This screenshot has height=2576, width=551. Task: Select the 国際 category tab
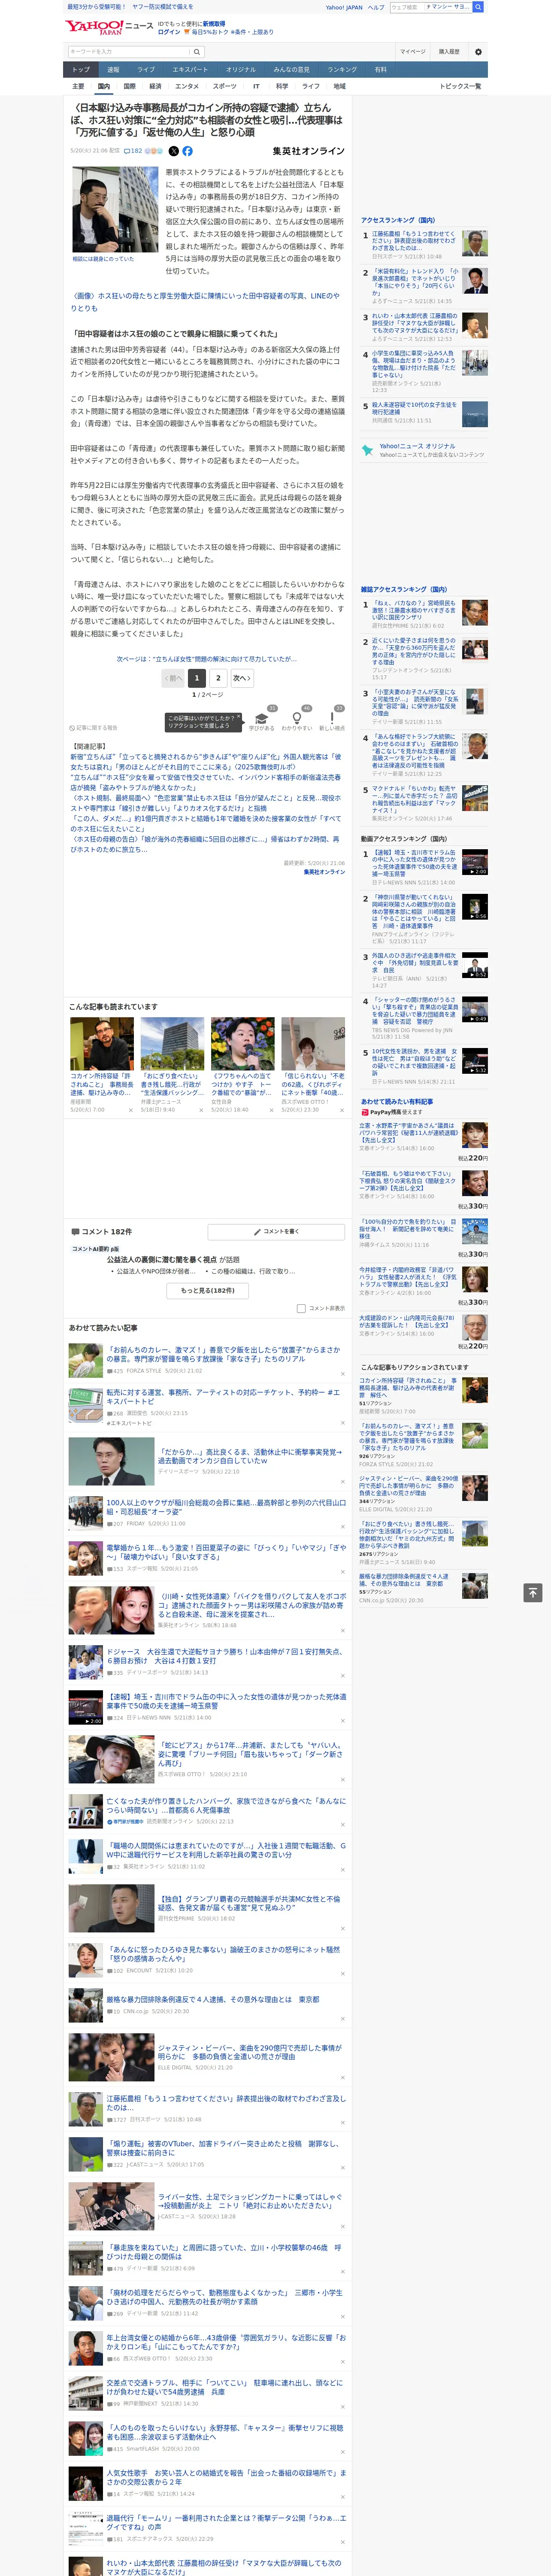(x=129, y=86)
